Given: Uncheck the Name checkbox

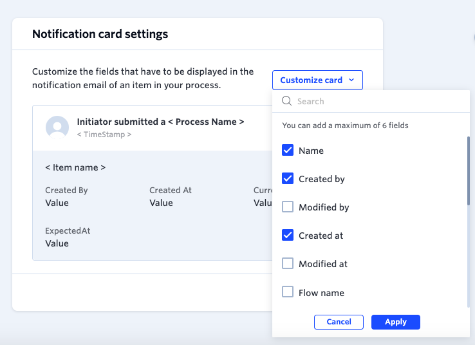Looking at the screenshot, I should coord(288,151).
